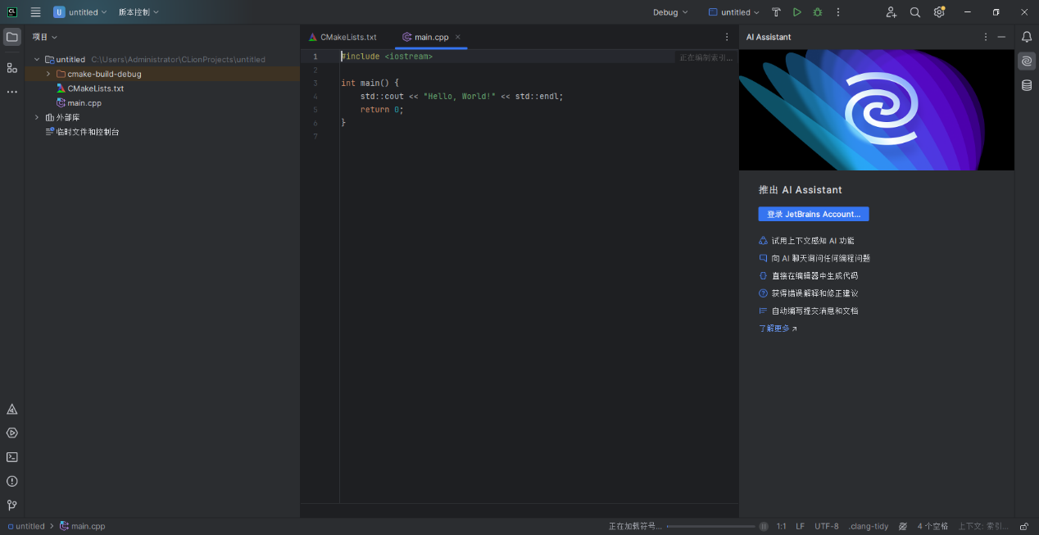Expand the cmake-build-debug folder
Viewport: 1039px width, 535px height.
[48, 74]
